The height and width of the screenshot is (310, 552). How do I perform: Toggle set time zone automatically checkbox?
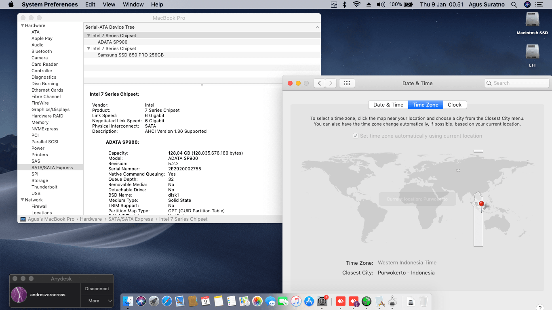click(356, 136)
